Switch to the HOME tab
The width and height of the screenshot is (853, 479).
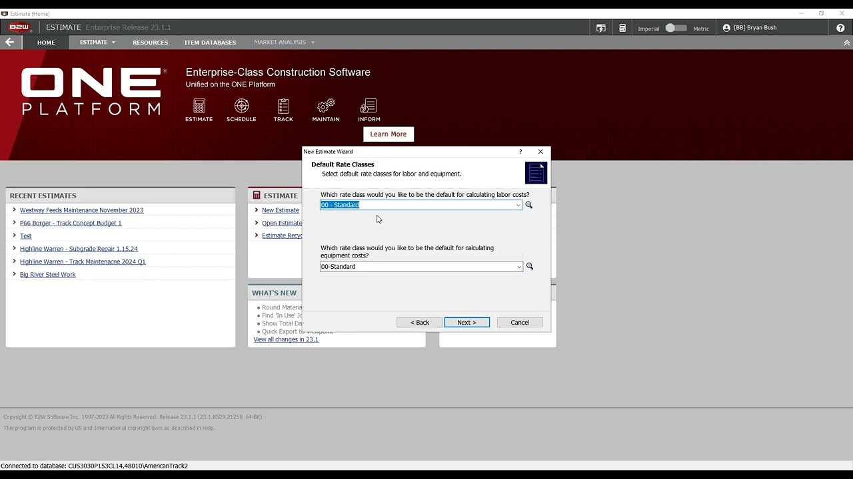point(46,43)
